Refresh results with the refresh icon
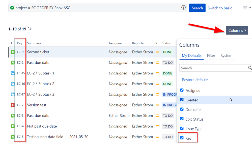Image resolution: width=252 pixels, height=143 pixels. tap(30, 28)
